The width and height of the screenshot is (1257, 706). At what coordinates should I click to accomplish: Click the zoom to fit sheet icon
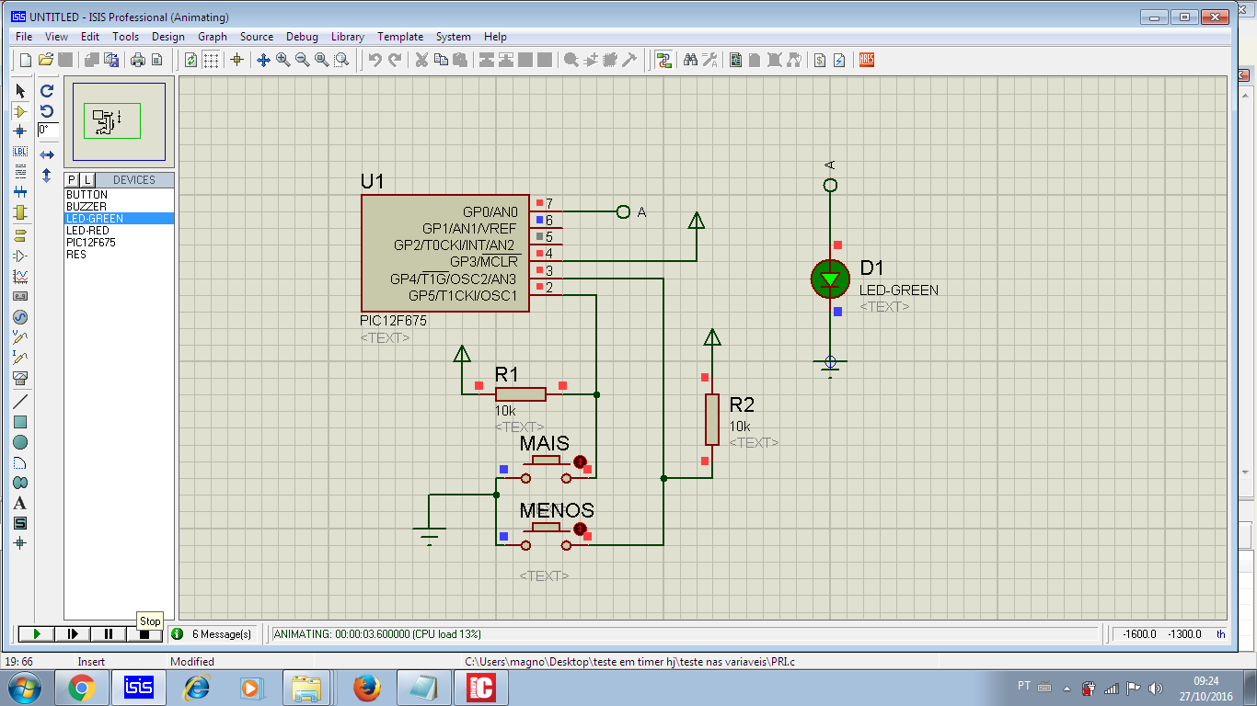[x=322, y=60]
